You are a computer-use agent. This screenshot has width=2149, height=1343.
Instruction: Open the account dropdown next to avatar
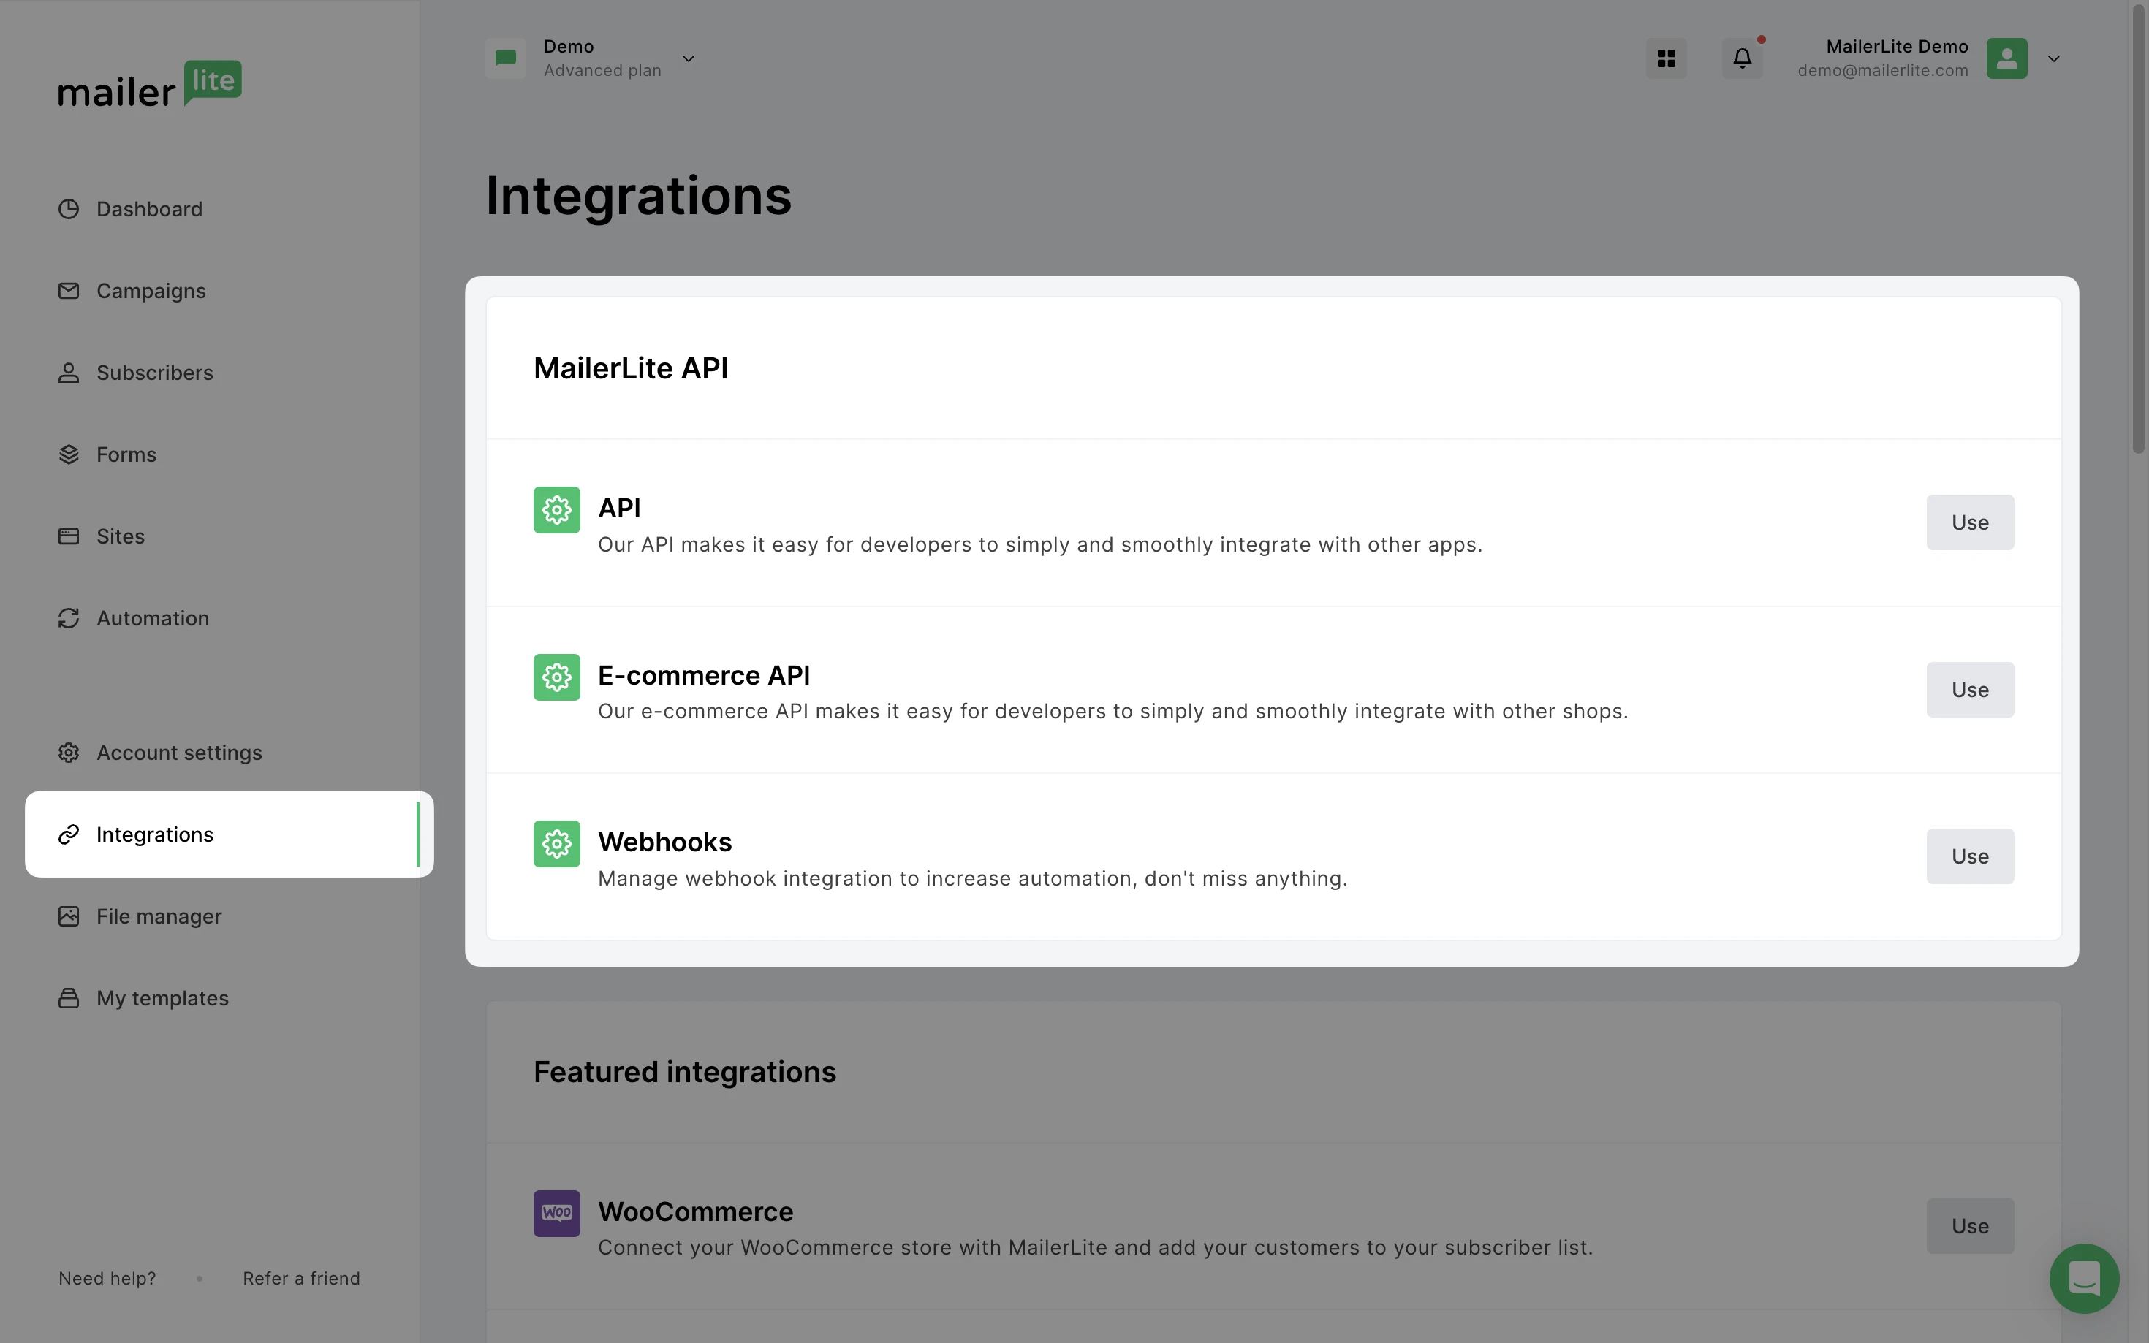tap(2053, 58)
